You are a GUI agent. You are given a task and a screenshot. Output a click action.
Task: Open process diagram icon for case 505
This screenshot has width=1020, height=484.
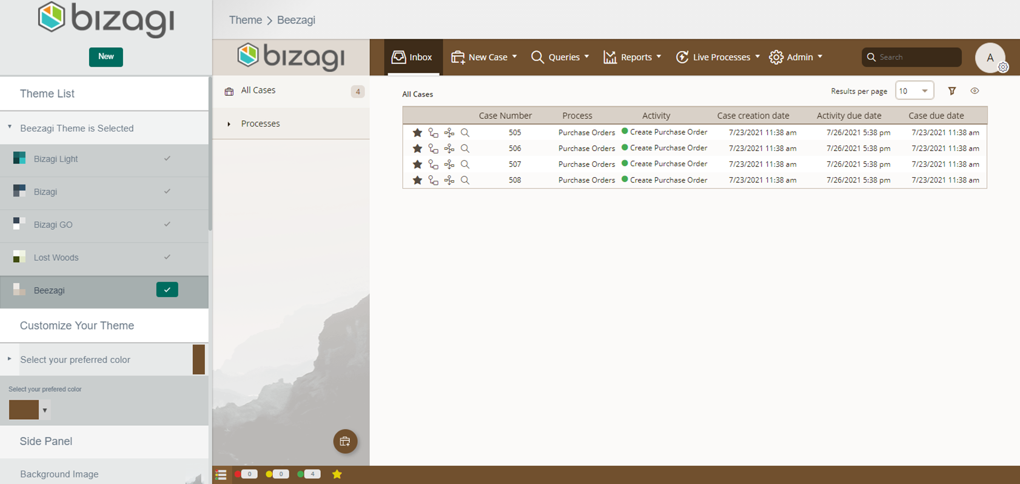[449, 132]
